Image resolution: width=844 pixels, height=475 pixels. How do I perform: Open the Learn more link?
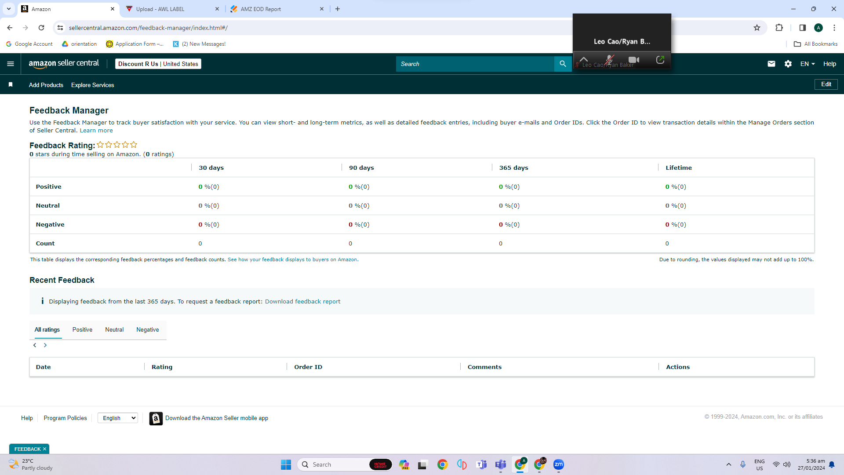pyautogui.click(x=96, y=131)
